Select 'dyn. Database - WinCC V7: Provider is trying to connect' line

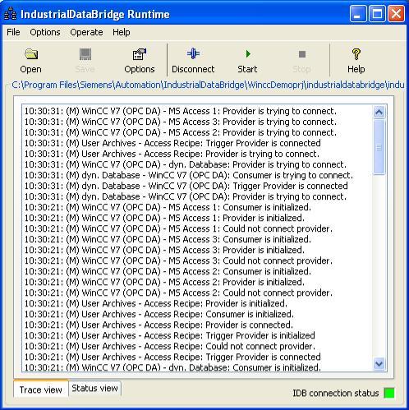186,196
